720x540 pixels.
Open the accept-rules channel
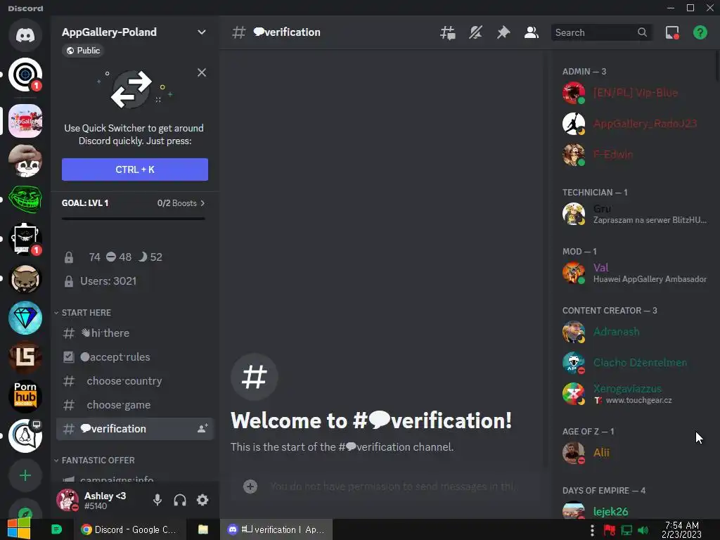click(134, 356)
